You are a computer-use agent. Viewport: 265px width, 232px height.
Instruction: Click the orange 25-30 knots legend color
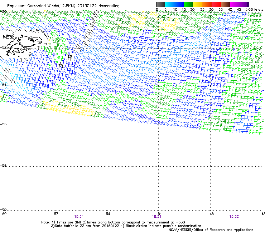pos(207,4)
